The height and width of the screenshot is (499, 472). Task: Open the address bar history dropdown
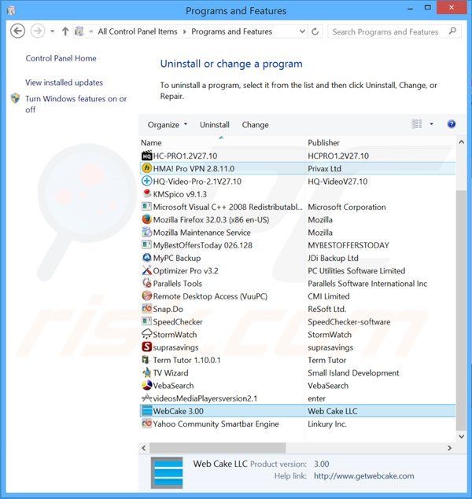click(x=301, y=31)
